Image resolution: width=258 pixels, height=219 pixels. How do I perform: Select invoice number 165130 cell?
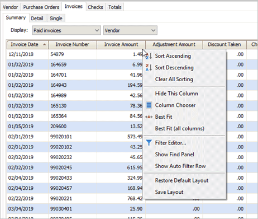pyautogui.click(x=73, y=106)
